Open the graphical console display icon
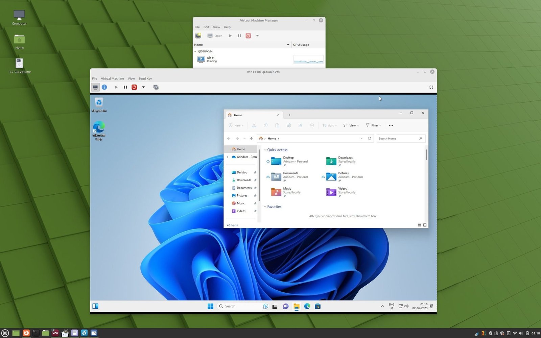This screenshot has width=541, height=338. pos(95,87)
